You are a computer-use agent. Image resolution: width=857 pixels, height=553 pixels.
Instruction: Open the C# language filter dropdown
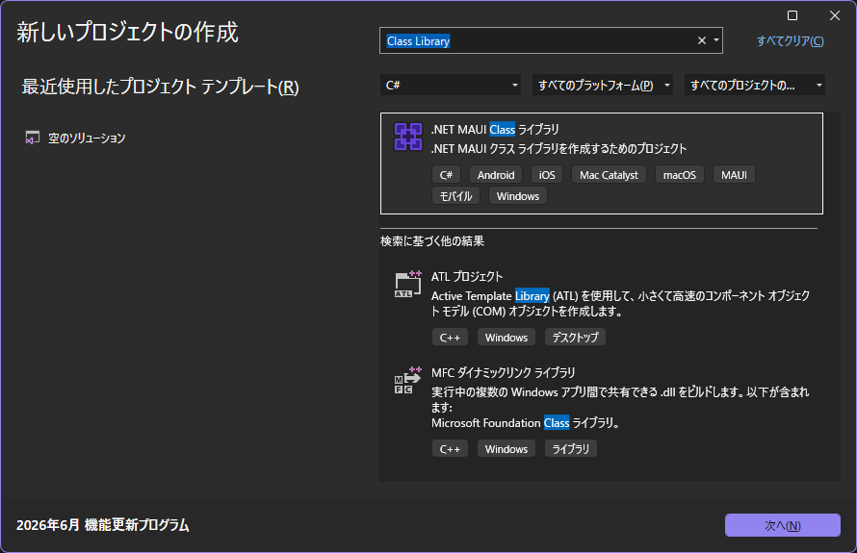point(451,86)
